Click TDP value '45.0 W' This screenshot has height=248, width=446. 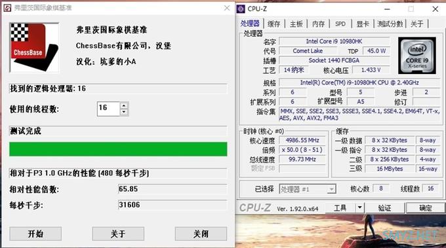[376, 51]
